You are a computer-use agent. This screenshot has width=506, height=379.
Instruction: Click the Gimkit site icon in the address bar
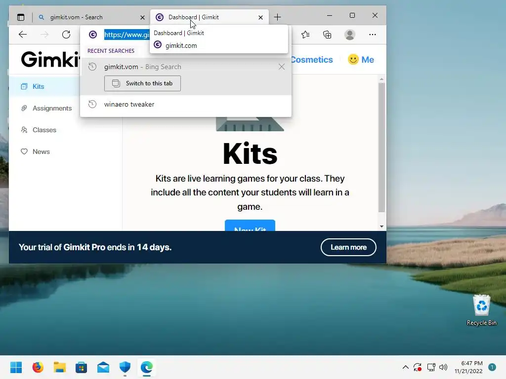pyautogui.click(x=93, y=35)
